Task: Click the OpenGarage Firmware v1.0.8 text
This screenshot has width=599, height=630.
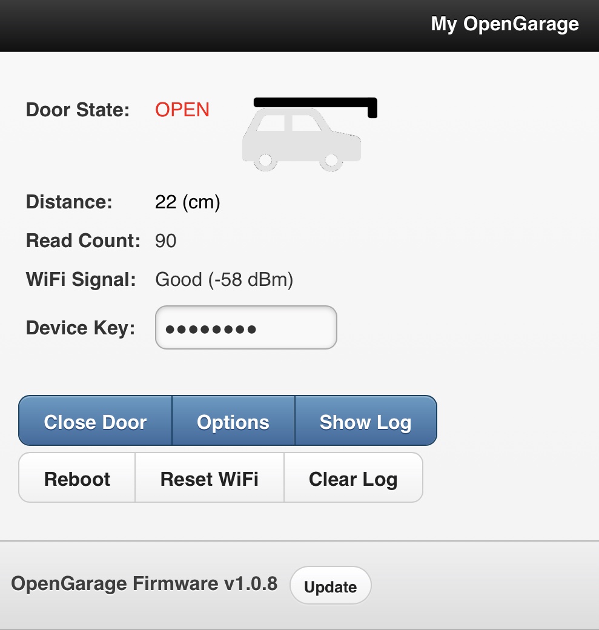Action: click(144, 583)
